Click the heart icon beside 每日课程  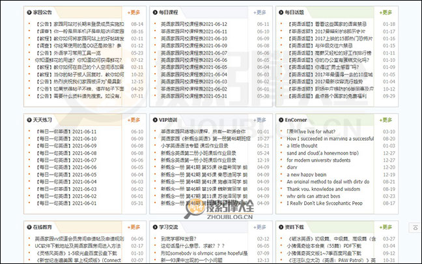pos(154,12)
